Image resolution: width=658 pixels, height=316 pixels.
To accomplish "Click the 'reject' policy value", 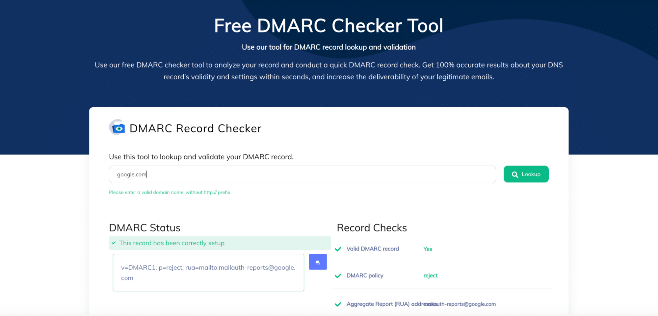I will point(430,276).
